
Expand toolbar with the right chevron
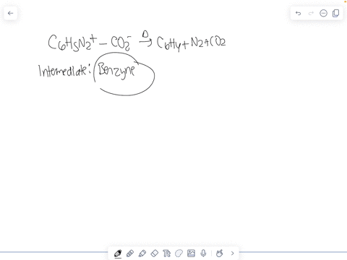point(232,253)
